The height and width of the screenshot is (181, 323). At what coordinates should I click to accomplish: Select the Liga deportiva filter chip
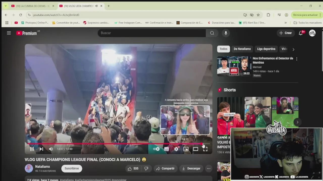coord(266,49)
